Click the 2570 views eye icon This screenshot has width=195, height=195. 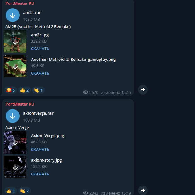point(86,92)
